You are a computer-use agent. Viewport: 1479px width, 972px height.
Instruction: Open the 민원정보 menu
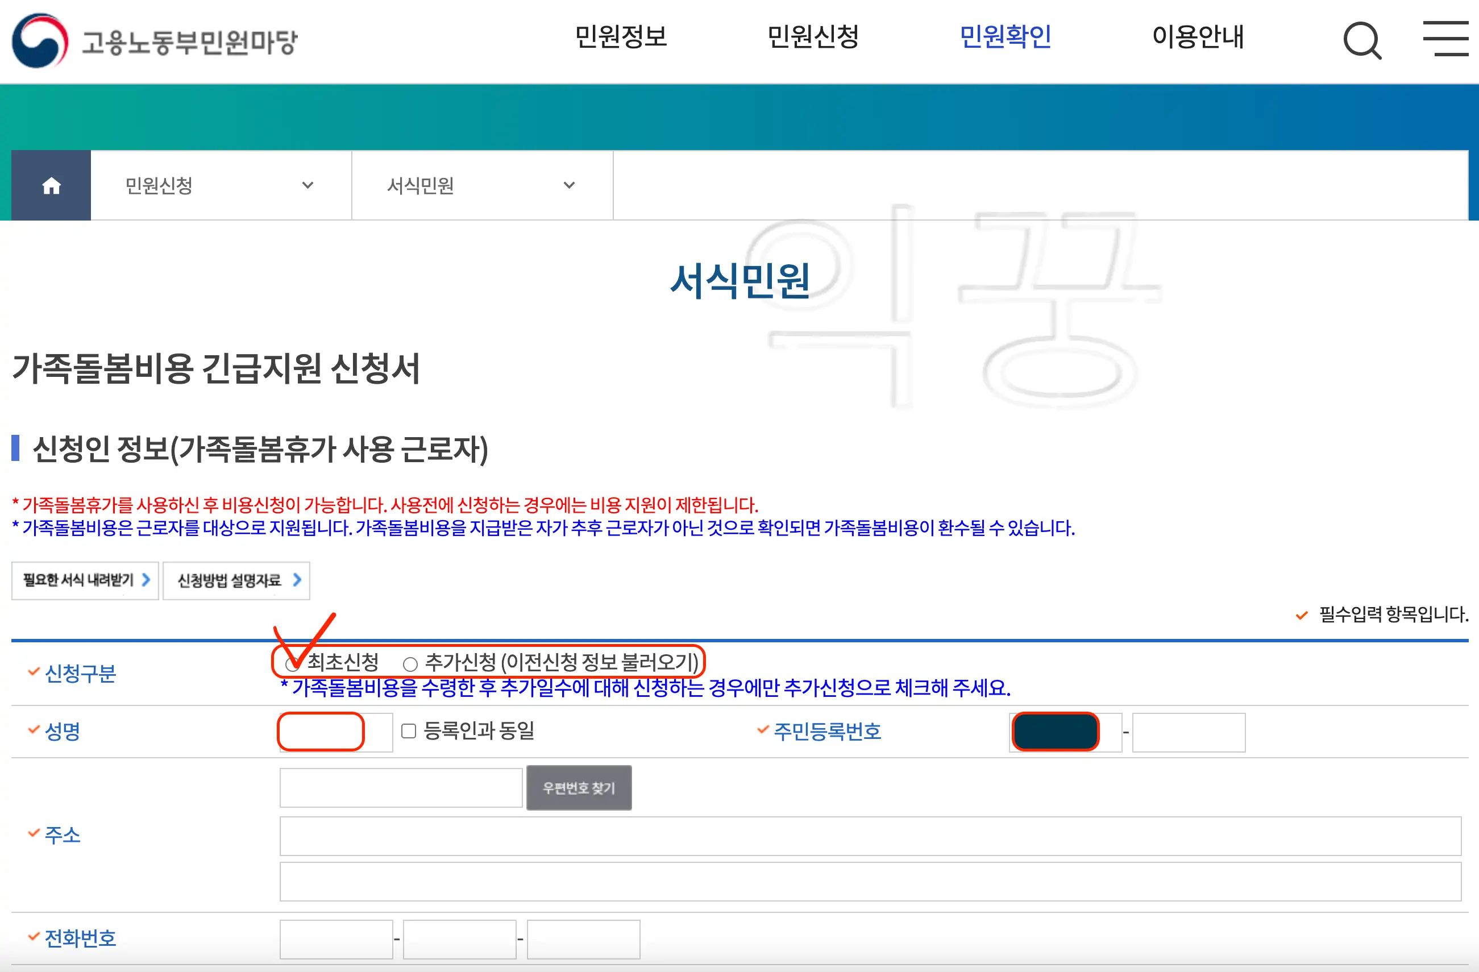click(621, 38)
